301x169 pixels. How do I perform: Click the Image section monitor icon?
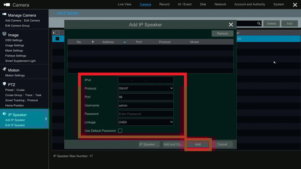4,34
